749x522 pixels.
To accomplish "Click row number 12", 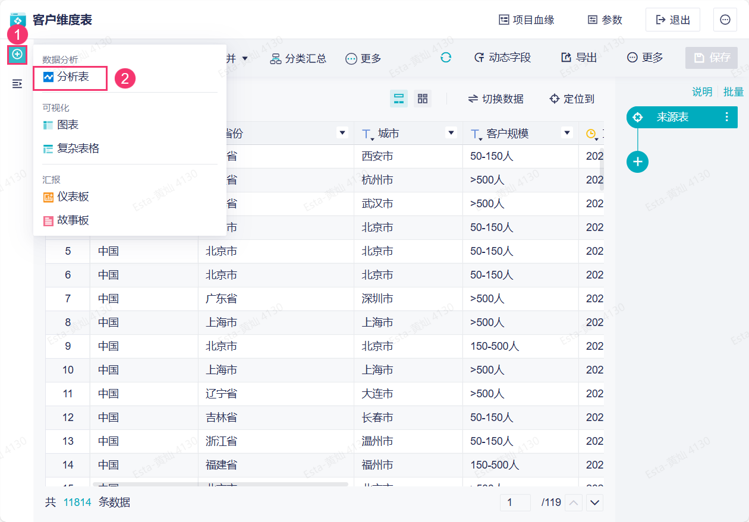I will point(68,417).
